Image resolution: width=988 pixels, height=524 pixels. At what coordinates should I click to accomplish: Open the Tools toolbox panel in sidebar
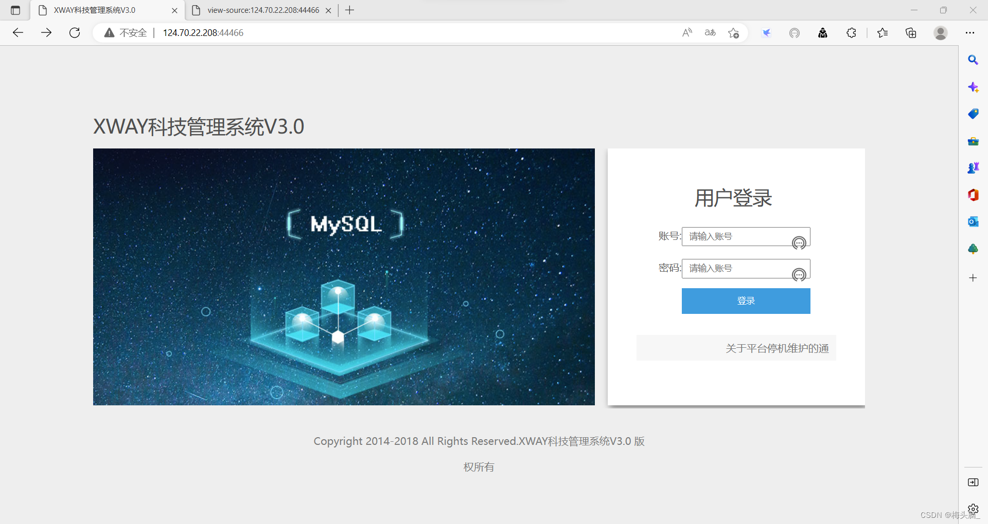[973, 141]
